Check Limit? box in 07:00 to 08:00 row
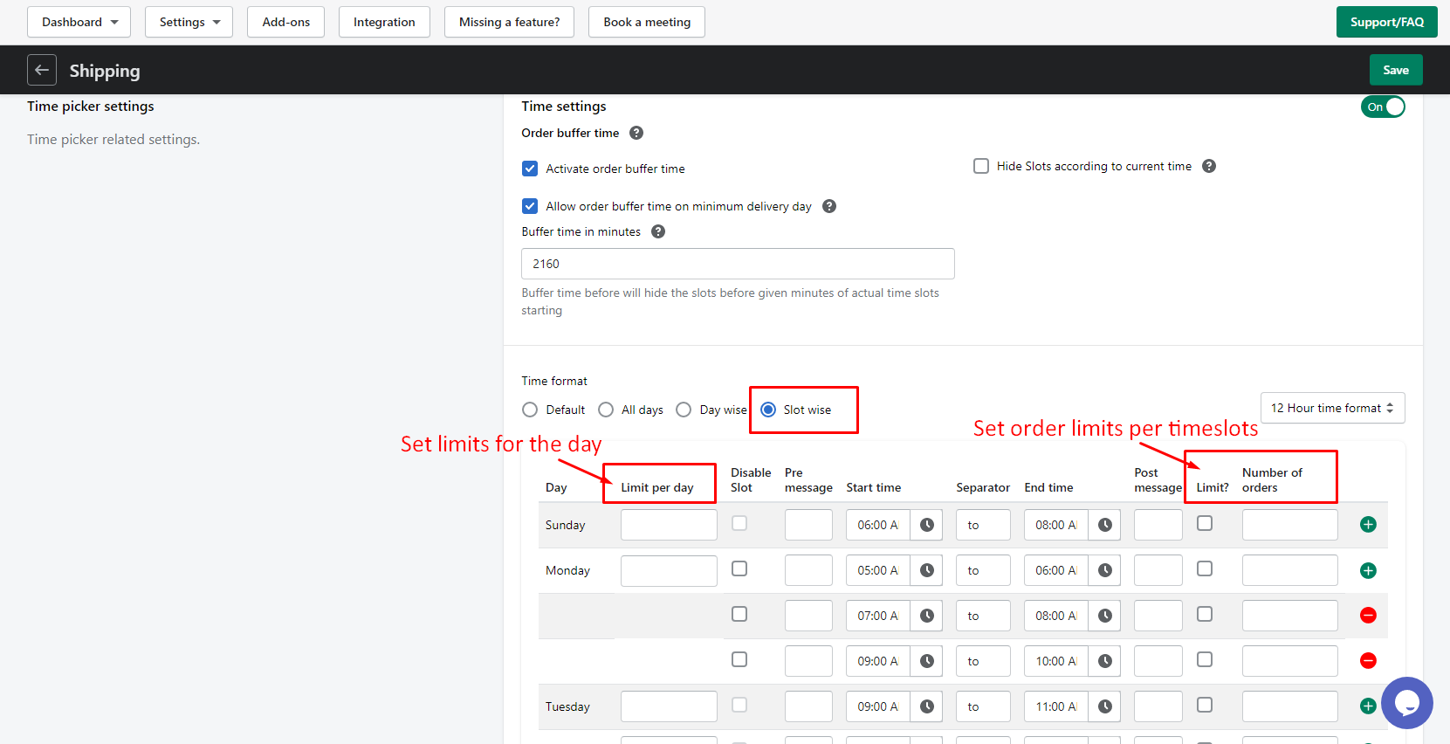 click(1205, 614)
